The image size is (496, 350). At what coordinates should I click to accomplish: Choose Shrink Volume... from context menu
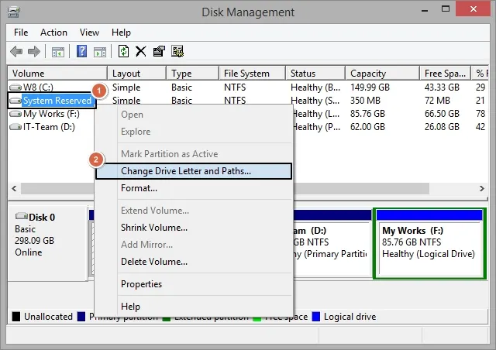click(x=194, y=228)
